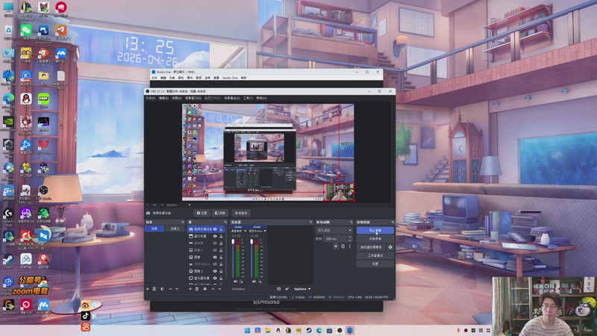Click the monitoring headphone icon under 桌面音频
Screen dimensions: 597x336
(241, 281)
